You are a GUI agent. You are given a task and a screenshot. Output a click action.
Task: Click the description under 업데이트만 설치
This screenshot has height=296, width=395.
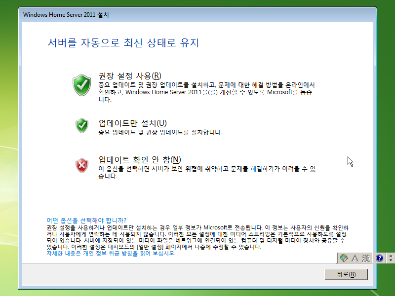[160, 132]
